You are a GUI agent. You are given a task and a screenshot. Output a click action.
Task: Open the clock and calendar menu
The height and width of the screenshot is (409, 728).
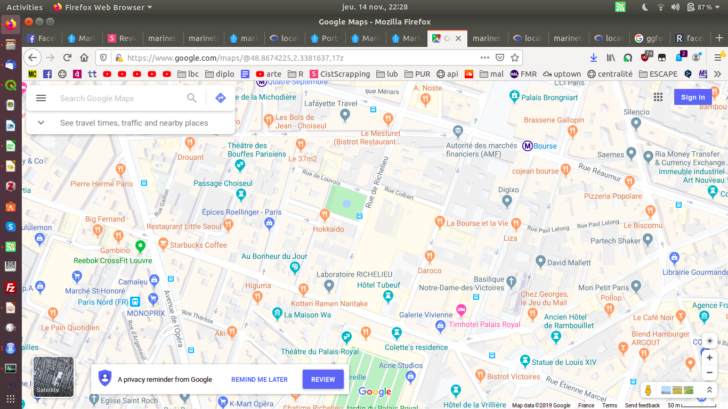point(375,7)
